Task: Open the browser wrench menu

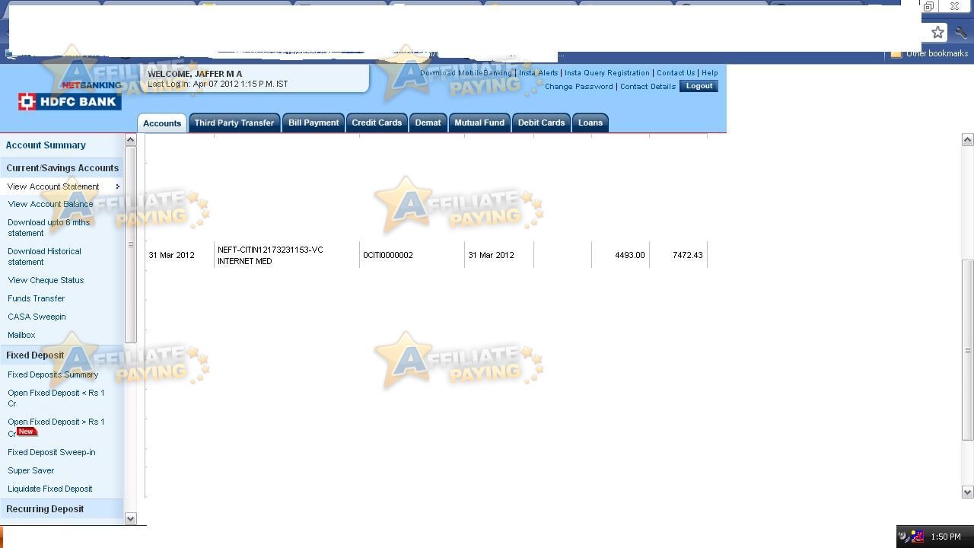Action: tap(961, 32)
